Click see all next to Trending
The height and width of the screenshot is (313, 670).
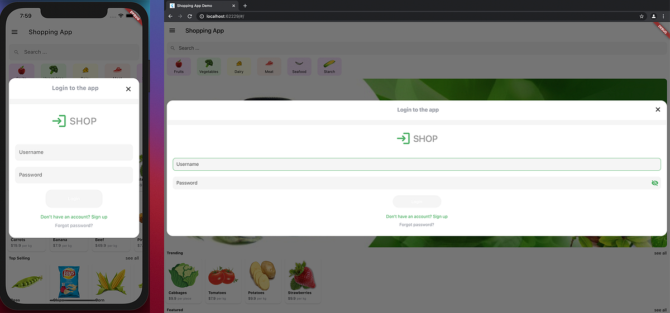coord(660,253)
